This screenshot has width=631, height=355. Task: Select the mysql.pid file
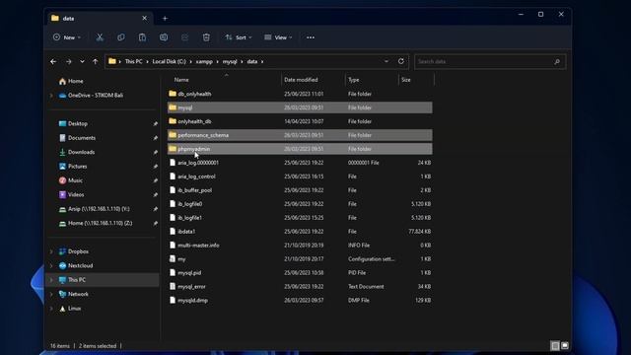point(300,272)
